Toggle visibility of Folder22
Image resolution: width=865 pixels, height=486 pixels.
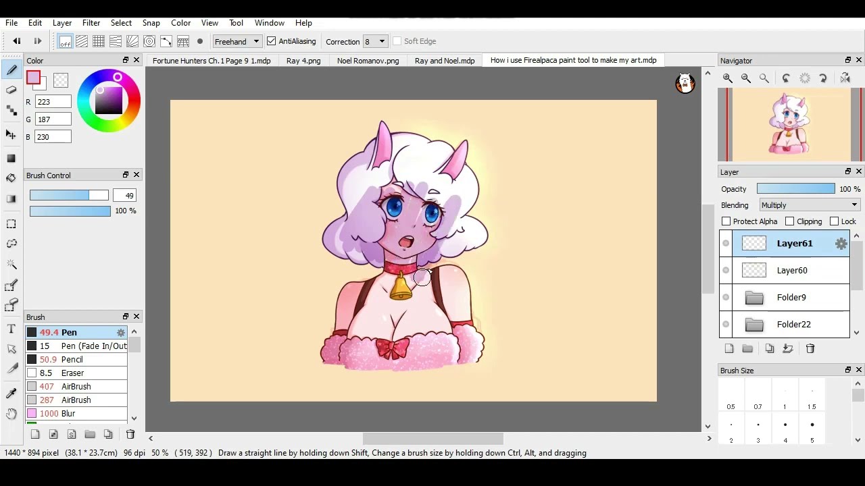click(726, 325)
